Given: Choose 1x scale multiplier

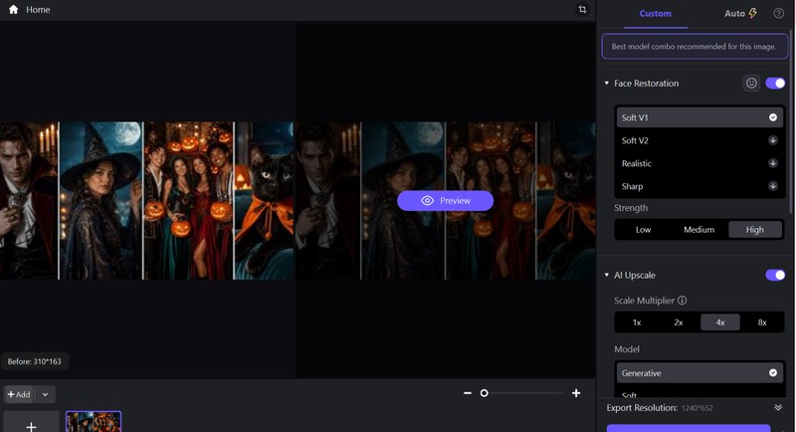Looking at the screenshot, I should (637, 323).
